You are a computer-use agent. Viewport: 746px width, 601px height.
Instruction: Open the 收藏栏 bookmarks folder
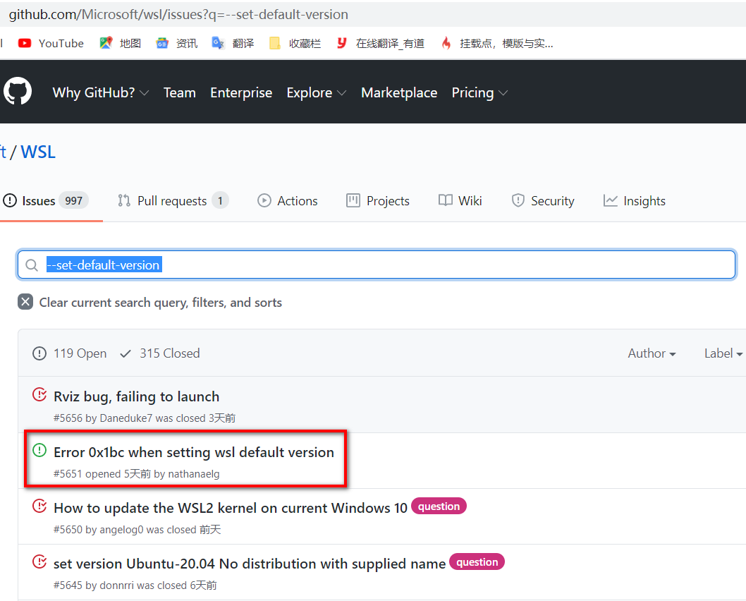click(x=295, y=43)
